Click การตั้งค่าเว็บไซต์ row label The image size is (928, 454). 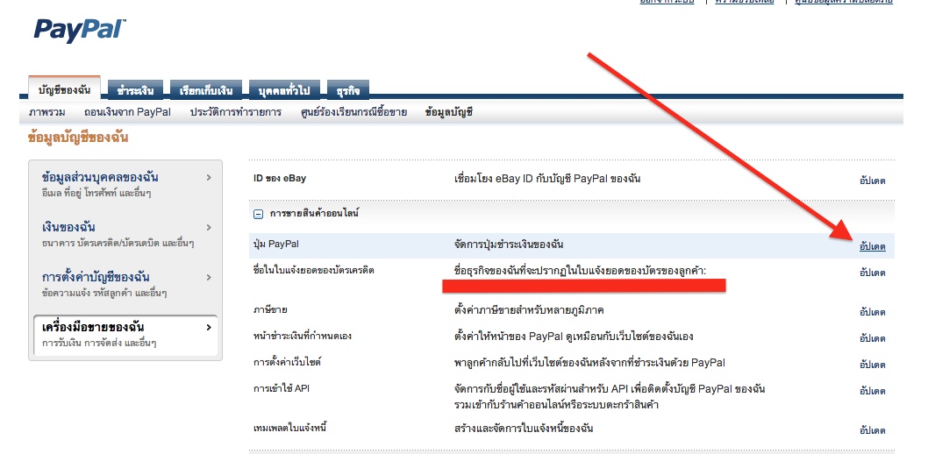point(287,362)
